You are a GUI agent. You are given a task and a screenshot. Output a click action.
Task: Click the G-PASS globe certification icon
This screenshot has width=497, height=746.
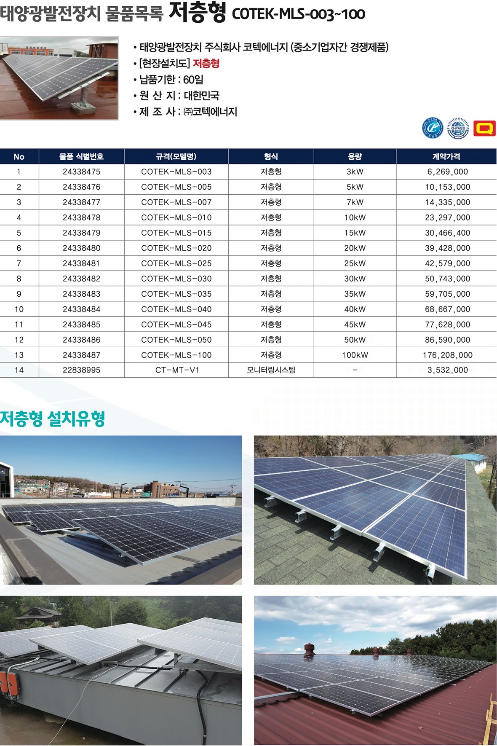pyautogui.click(x=458, y=128)
